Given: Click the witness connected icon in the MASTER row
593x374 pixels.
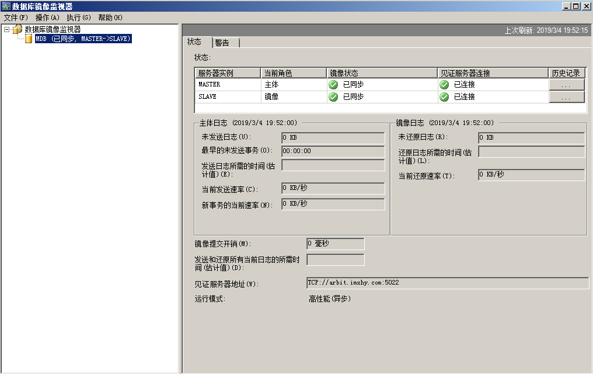Looking at the screenshot, I should tap(444, 84).
